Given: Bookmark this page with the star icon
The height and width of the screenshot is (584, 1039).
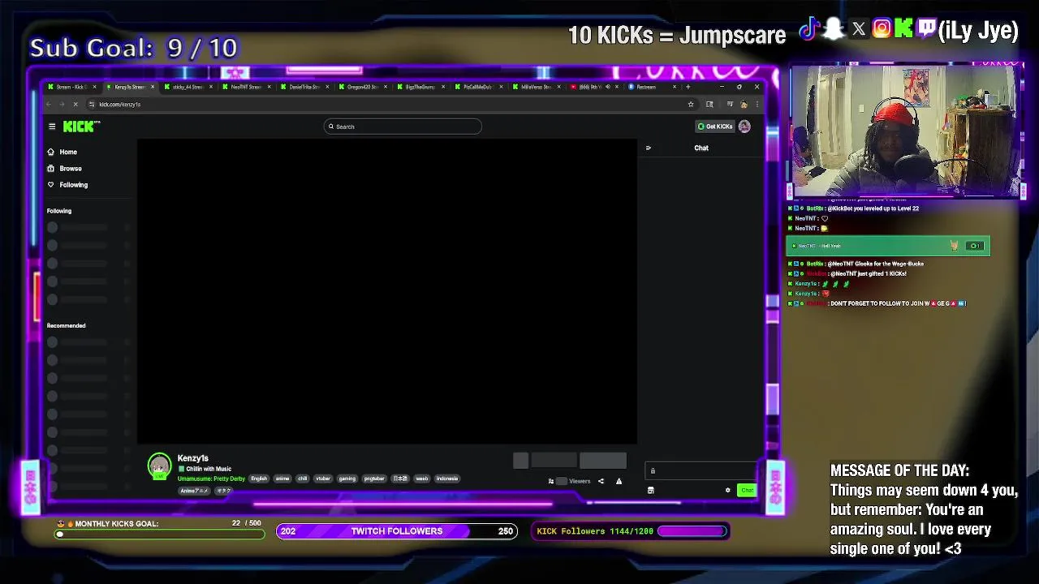Looking at the screenshot, I should tap(691, 104).
